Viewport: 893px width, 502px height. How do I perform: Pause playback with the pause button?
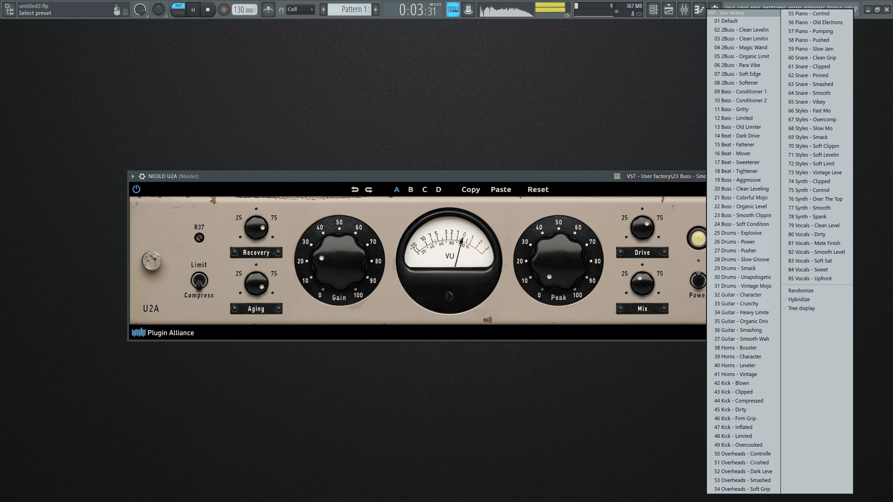(x=193, y=9)
